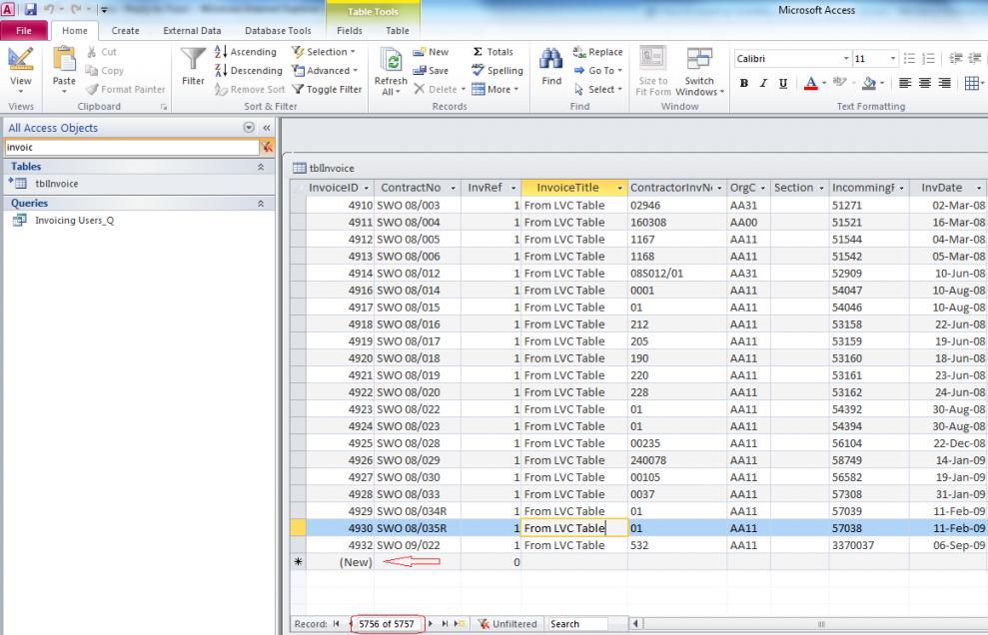
Task: Toggle Filter on the table
Action: (328, 89)
